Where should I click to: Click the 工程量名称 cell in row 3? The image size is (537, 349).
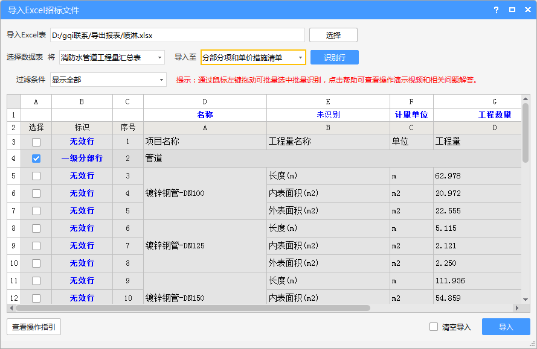coord(328,142)
